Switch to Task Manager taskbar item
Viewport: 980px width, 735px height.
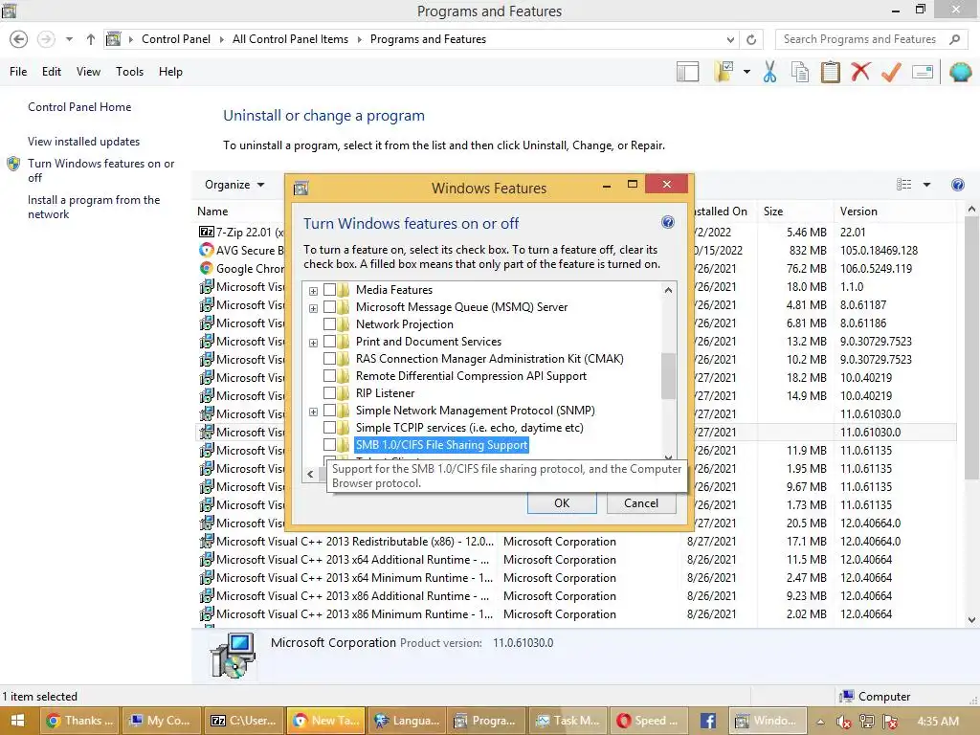click(568, 721)
